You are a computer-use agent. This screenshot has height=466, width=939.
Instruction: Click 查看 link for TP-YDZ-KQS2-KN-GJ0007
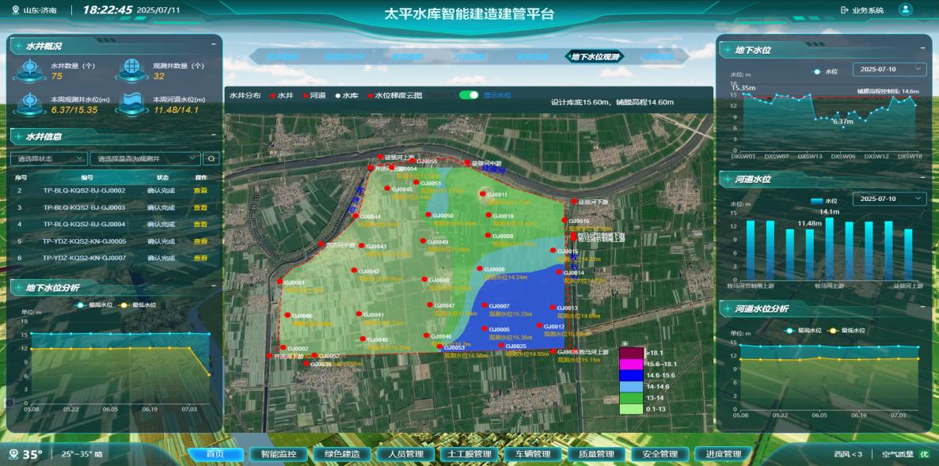tap(201, 258)
